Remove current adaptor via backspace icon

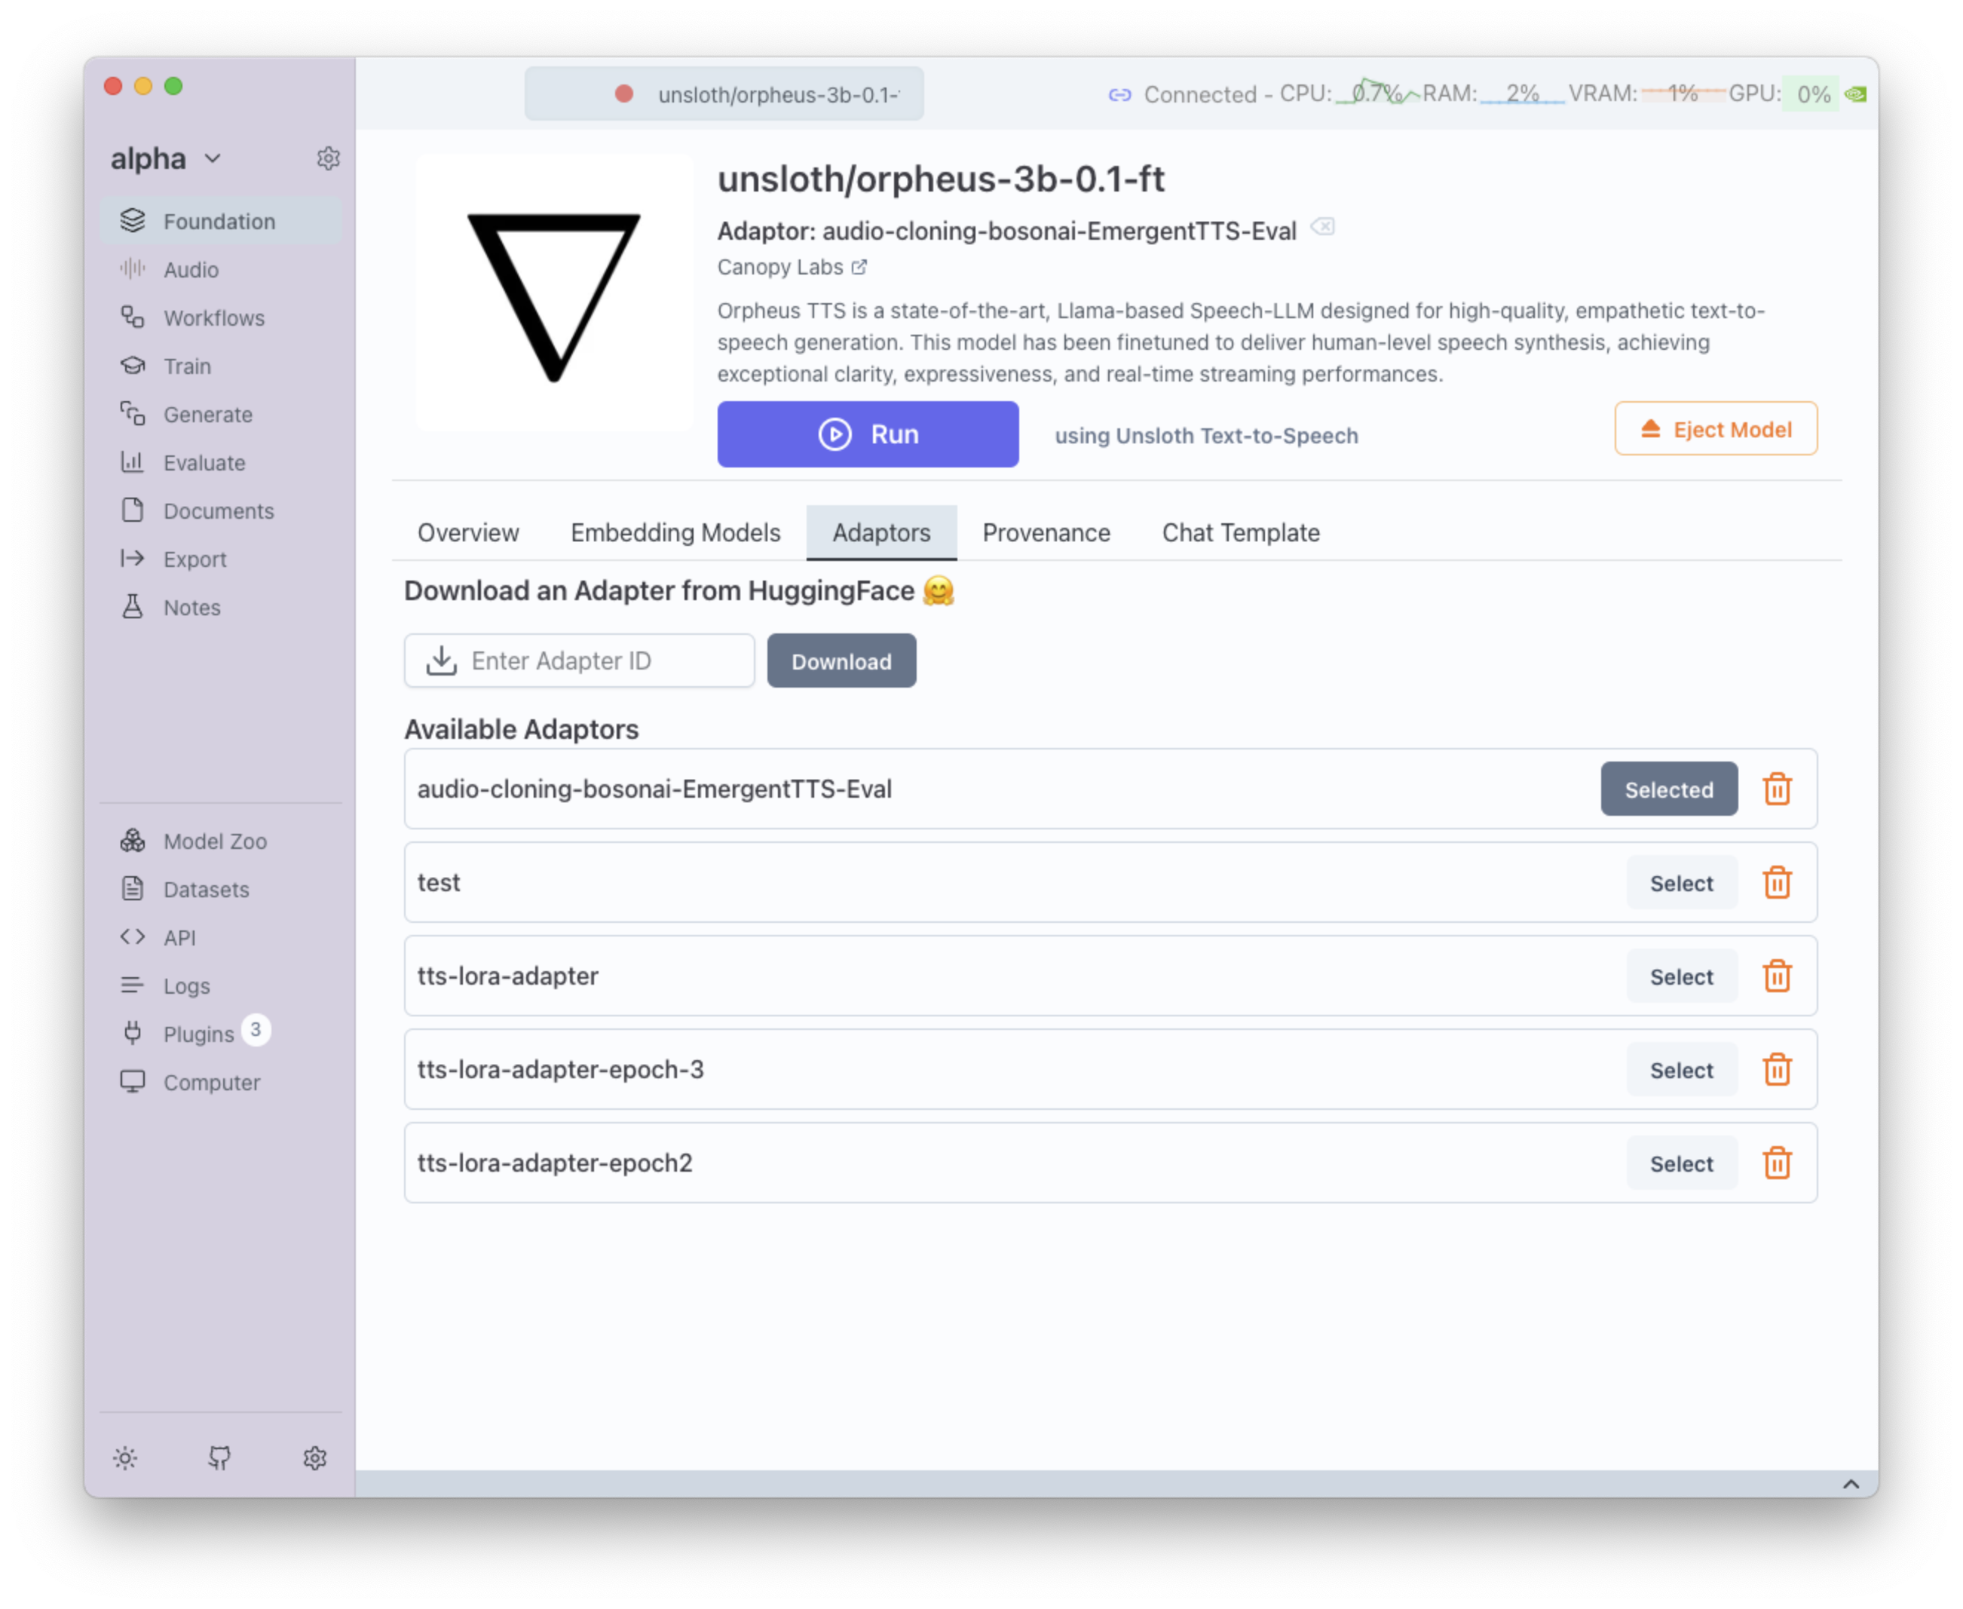pos(1321,227)
